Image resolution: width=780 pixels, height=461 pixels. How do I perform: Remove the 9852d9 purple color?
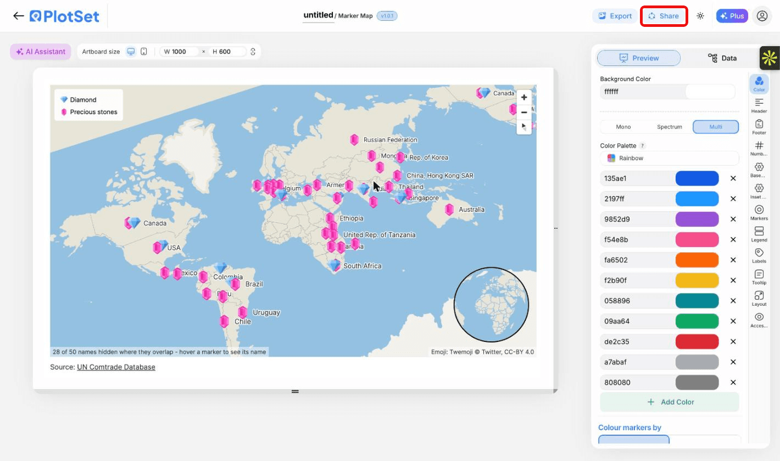(733, 220)
